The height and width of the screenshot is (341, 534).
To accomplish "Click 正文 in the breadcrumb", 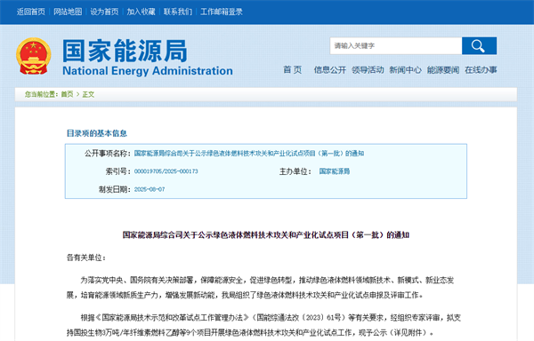I will (88, 94).
